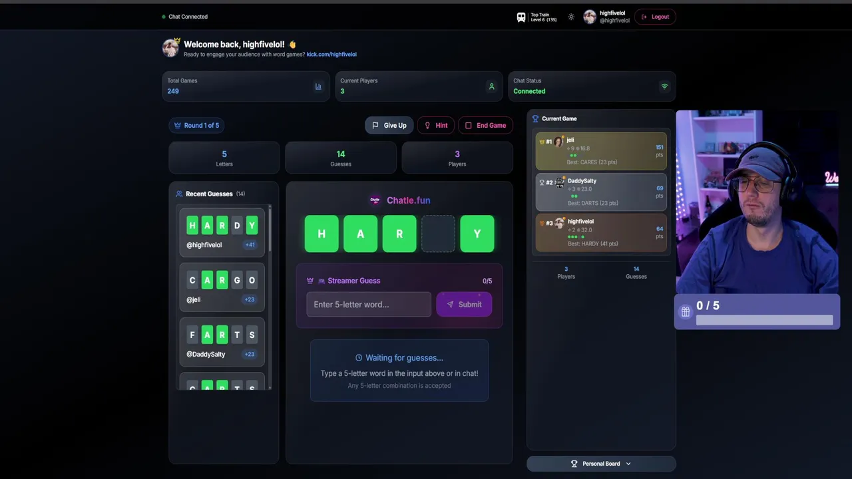Click the 151 pts score for jell
This screenshot has height=479, width=852.
(659, 151)
